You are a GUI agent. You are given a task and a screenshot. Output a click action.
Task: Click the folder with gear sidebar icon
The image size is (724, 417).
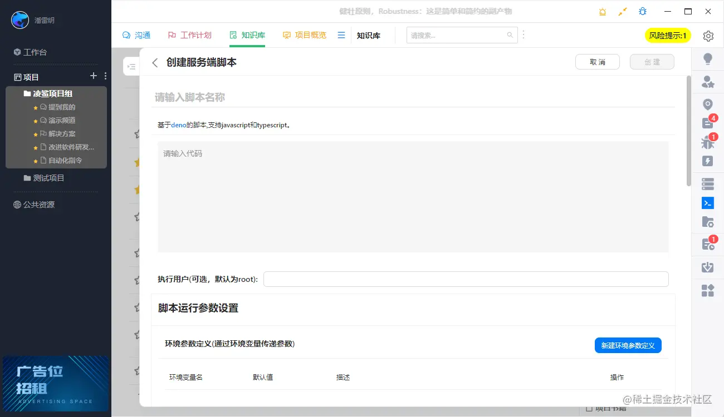pyautogui.click(x=708, y=222)
